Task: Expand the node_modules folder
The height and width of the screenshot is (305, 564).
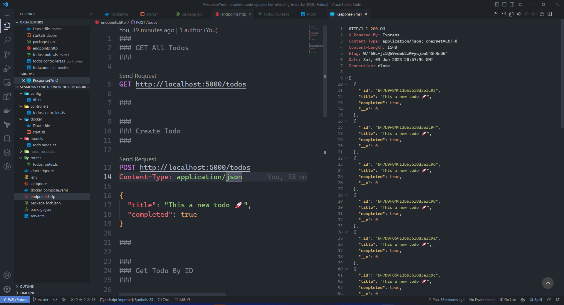Action: [x=43, y=152]
